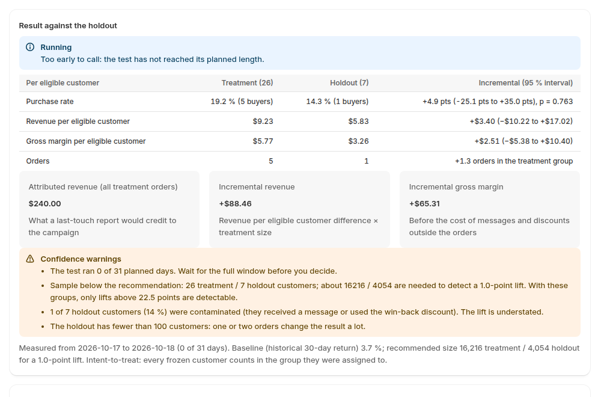Screen dimensions: 601x397
Task: Select 'Gross margin per eligible customer' row label
Action: [86, 141]
